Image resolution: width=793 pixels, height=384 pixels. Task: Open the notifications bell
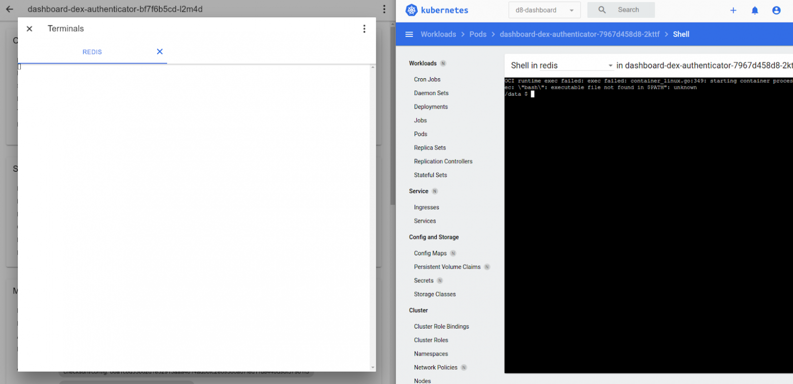point(755,10)
